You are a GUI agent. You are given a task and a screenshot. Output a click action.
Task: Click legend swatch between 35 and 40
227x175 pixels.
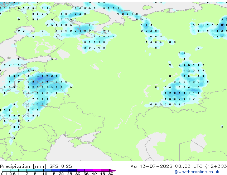[88, 170]
